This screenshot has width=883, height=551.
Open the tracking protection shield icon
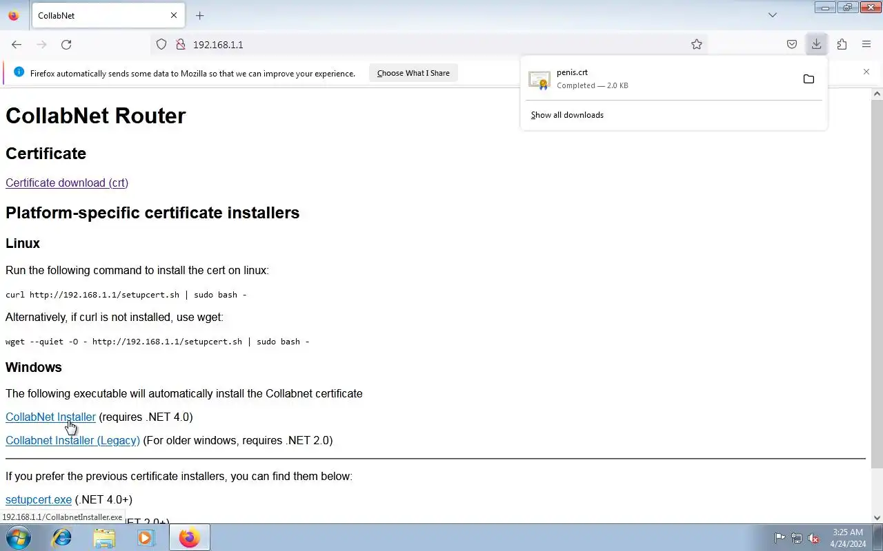point(161,44)
